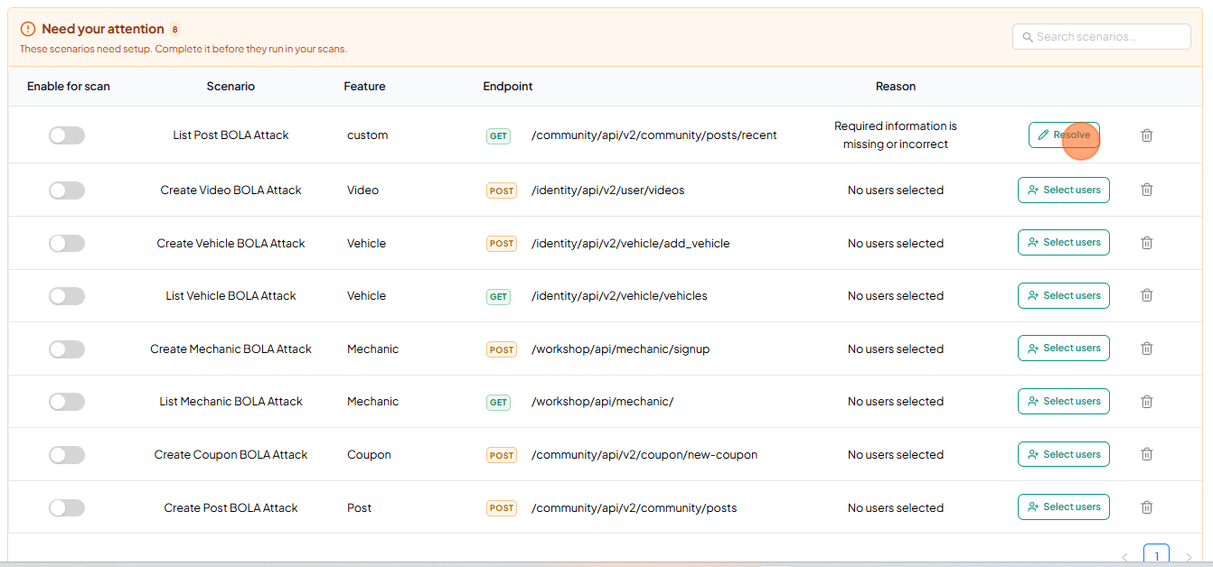This screenshot has height=567, width=1213.
Task: Delete the List Post BOLA Attack scenario
Action: [1146, 135]
